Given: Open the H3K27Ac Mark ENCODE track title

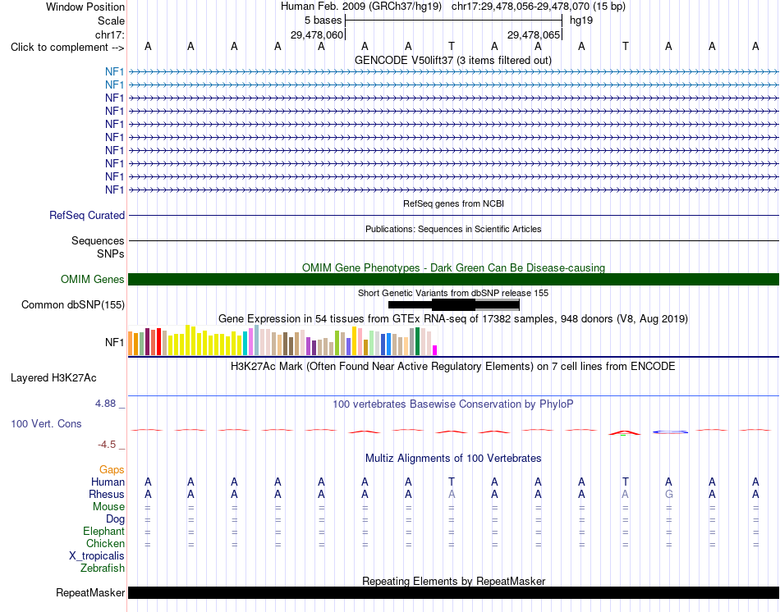Looking at the screenshot, I should tap(453, 367).
